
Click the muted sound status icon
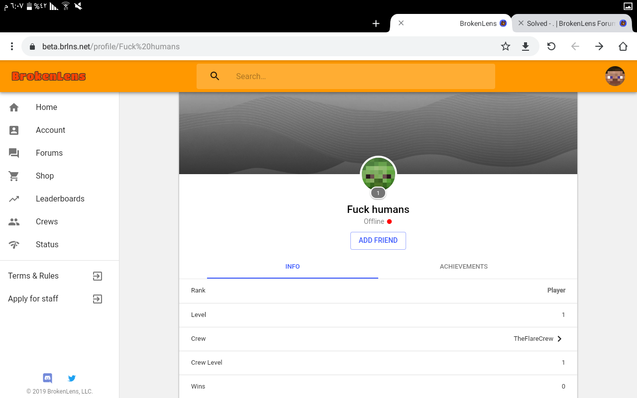coord(78,6)
